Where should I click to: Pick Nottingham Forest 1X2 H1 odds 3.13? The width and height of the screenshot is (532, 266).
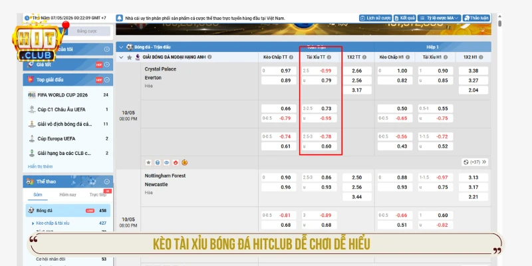point(473,178)
